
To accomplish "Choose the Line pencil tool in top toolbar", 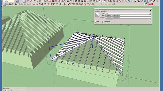I will click(31, 1).
